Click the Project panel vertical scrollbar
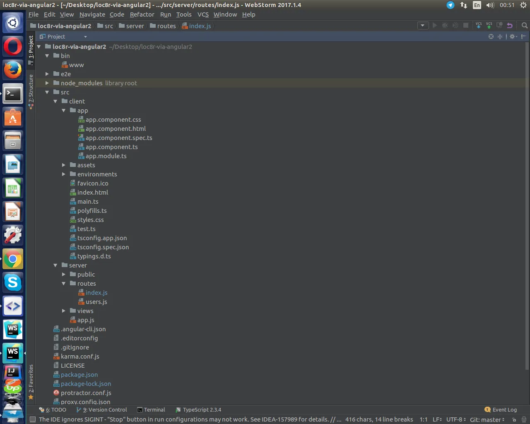Image resolution: width=530 pixels, height=424 pixels. coord(527,205)
